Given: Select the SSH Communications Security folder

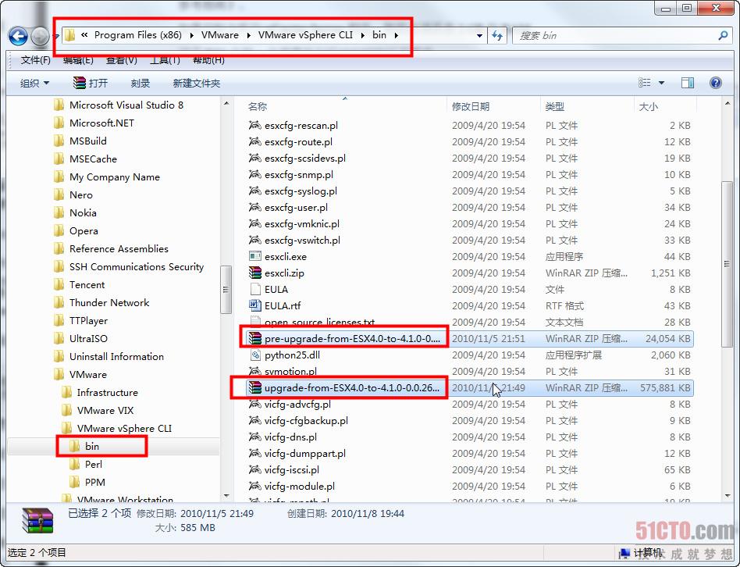Looking at the screenshot, I should [x=129, y=266].
